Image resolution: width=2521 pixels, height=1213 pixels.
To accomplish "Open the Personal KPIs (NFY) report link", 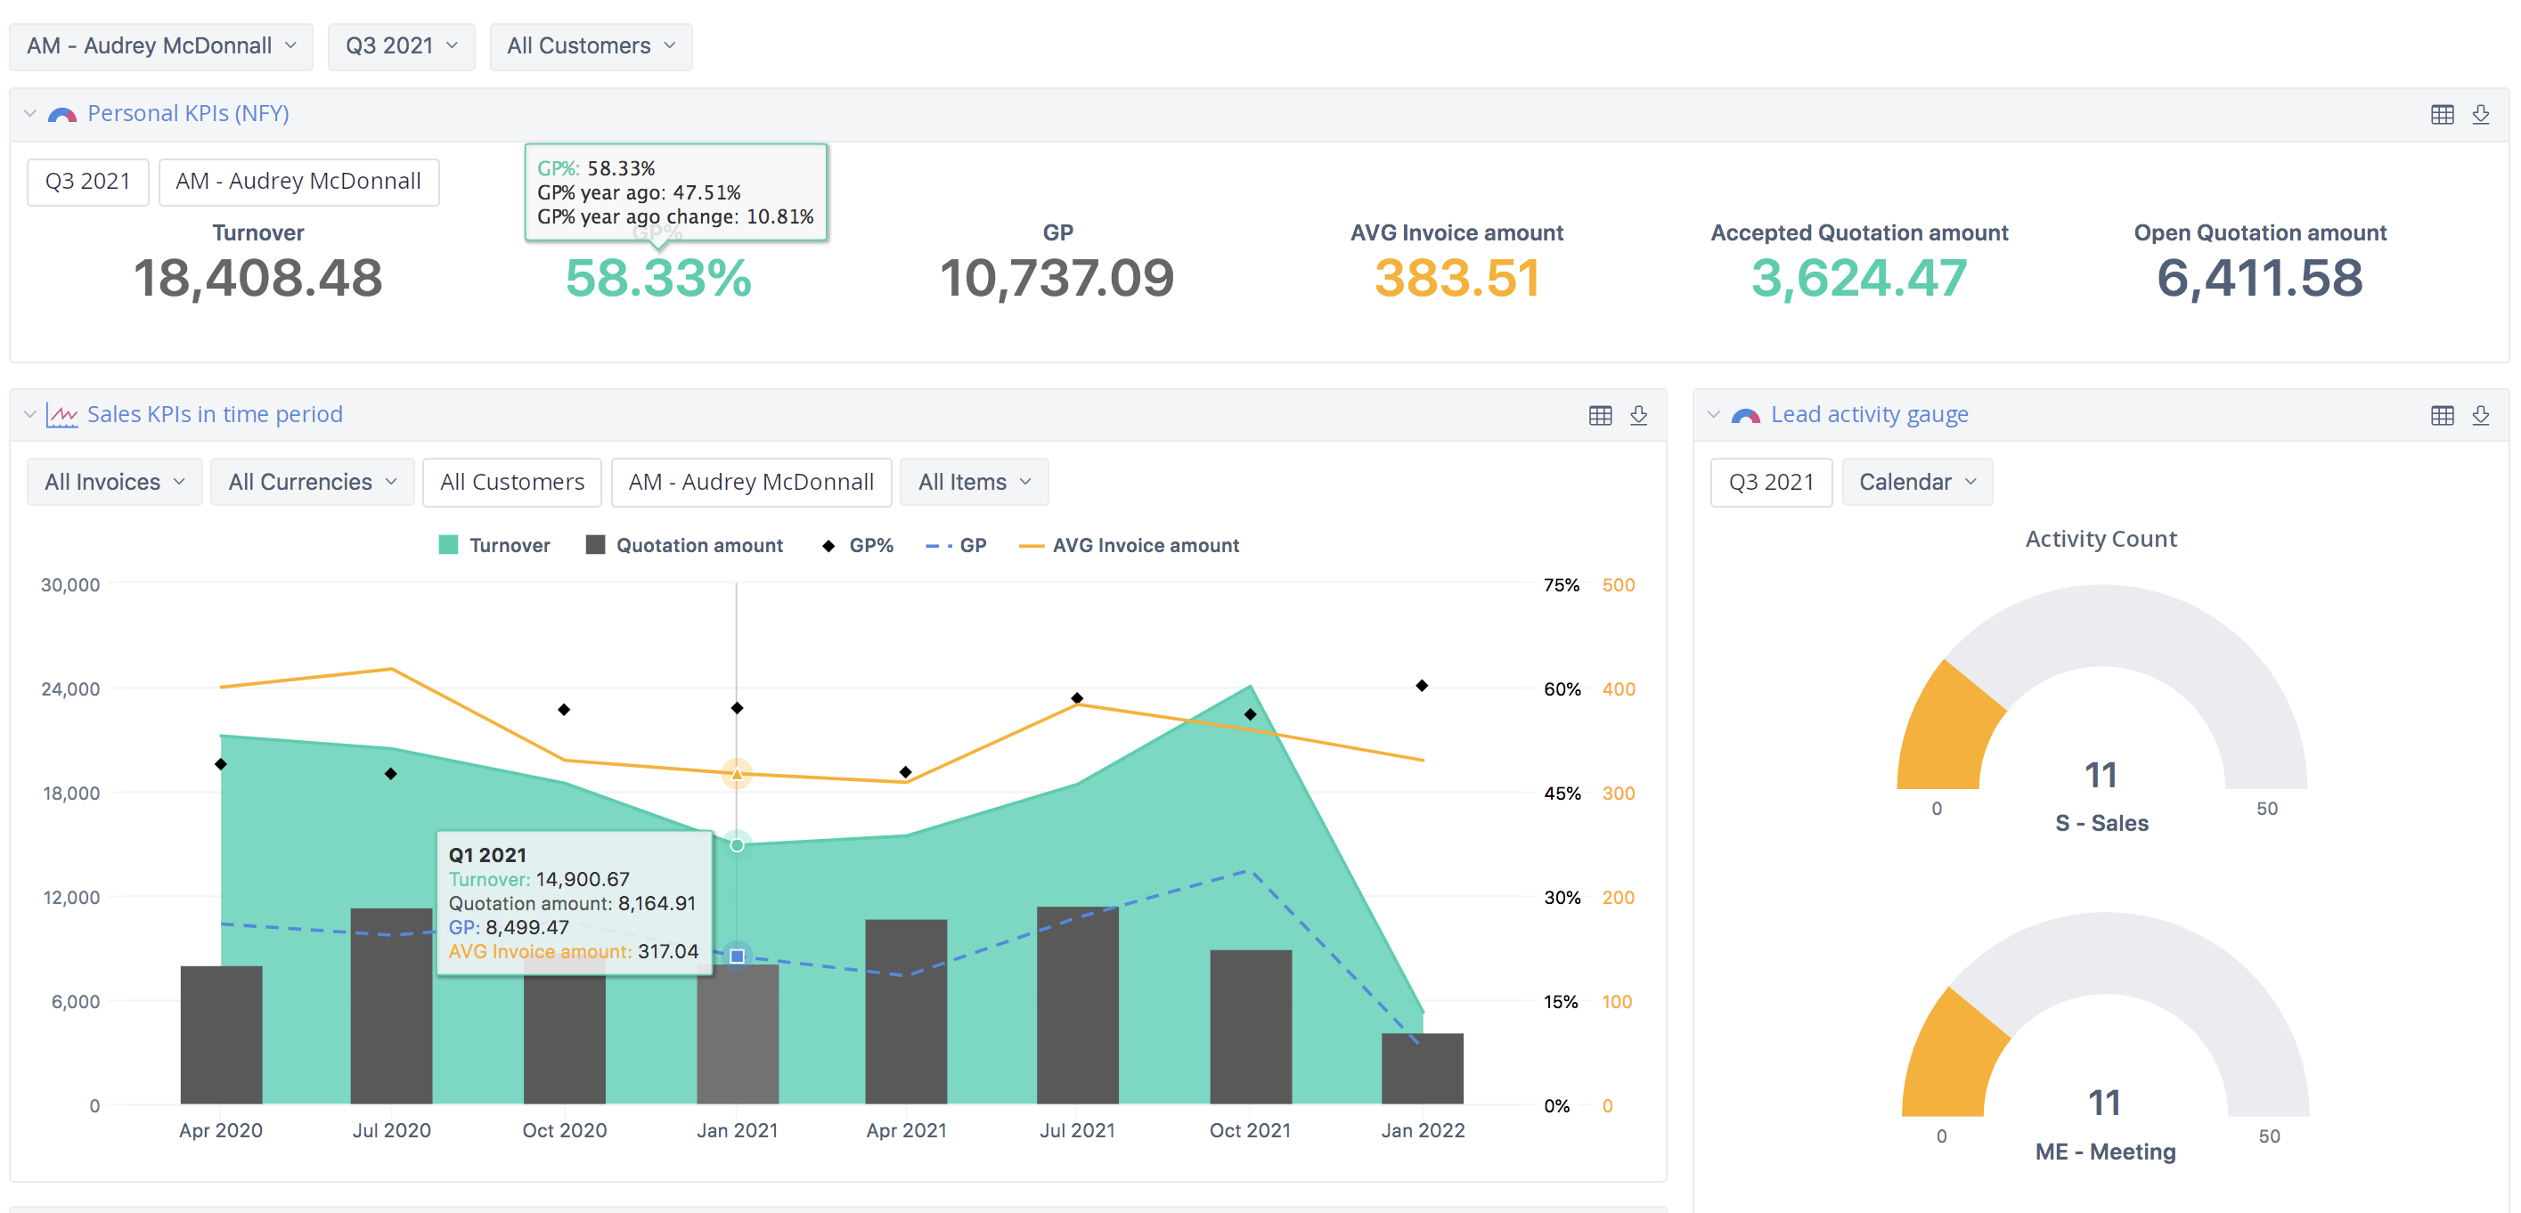I will 188,113.
